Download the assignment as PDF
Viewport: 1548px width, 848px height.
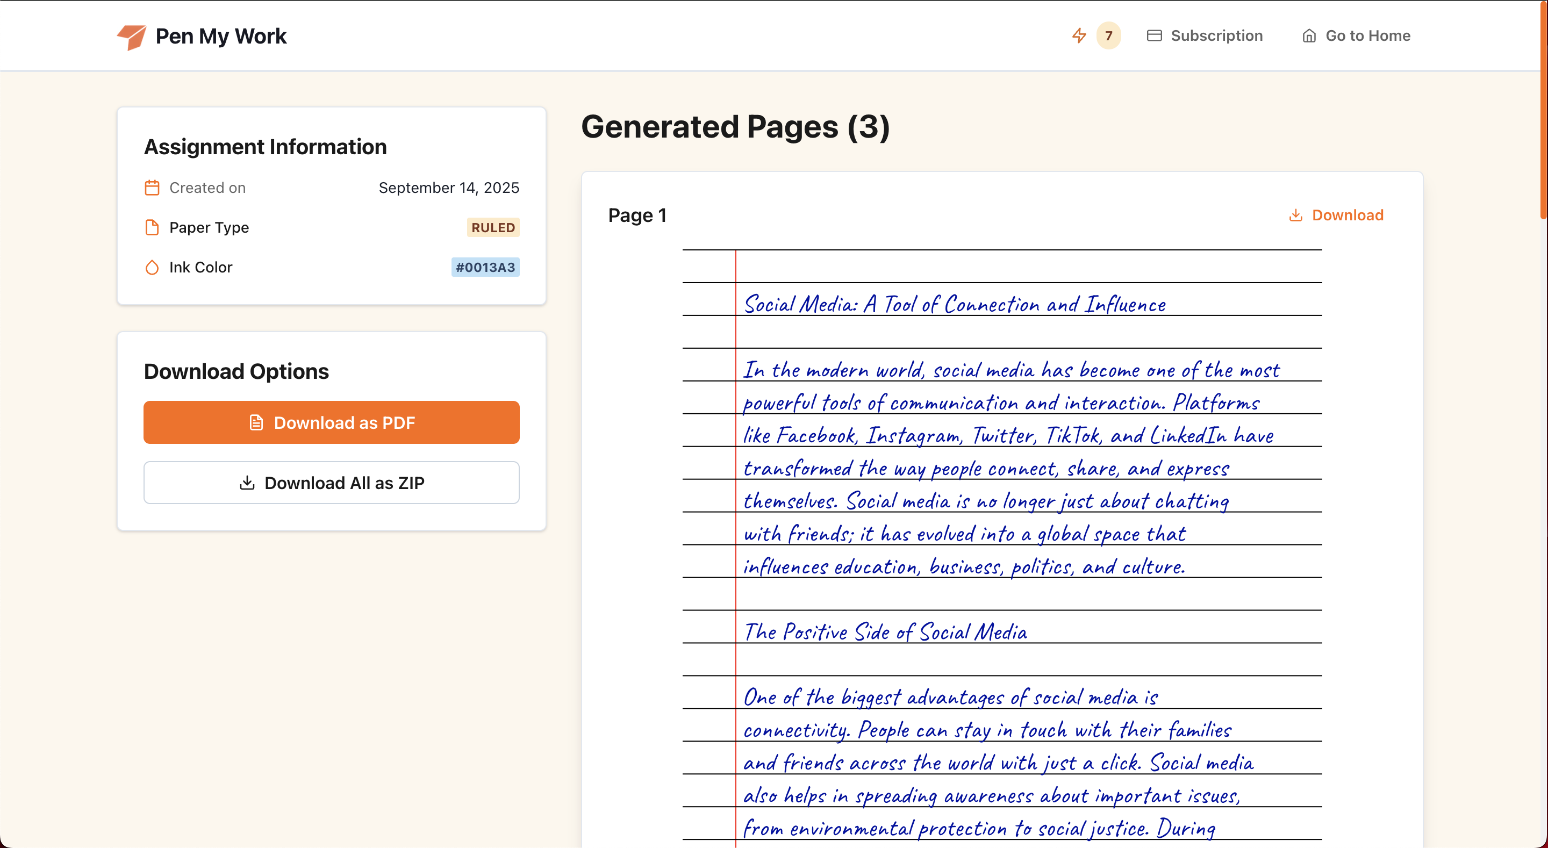pos(332,422)
